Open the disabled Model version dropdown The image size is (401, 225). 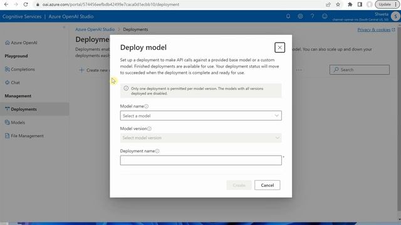tap(200, 137)
